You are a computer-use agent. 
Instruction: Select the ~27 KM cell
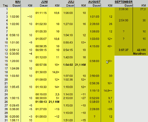(x=83, y=98)
